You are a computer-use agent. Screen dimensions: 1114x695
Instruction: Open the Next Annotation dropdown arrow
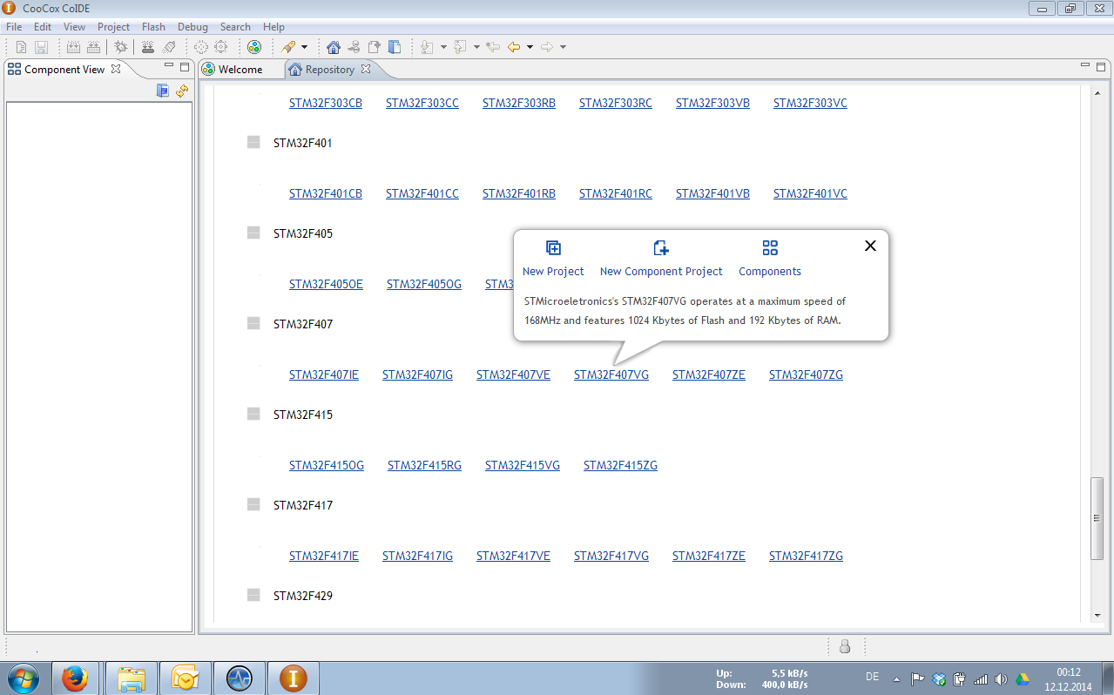coord(443,47)
